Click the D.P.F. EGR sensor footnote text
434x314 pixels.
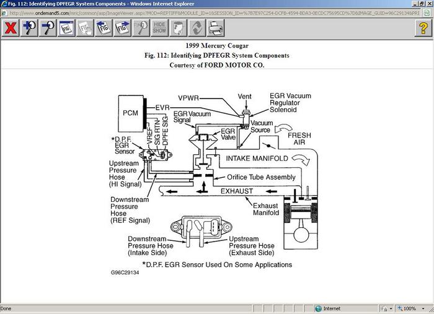pos(217,265)
